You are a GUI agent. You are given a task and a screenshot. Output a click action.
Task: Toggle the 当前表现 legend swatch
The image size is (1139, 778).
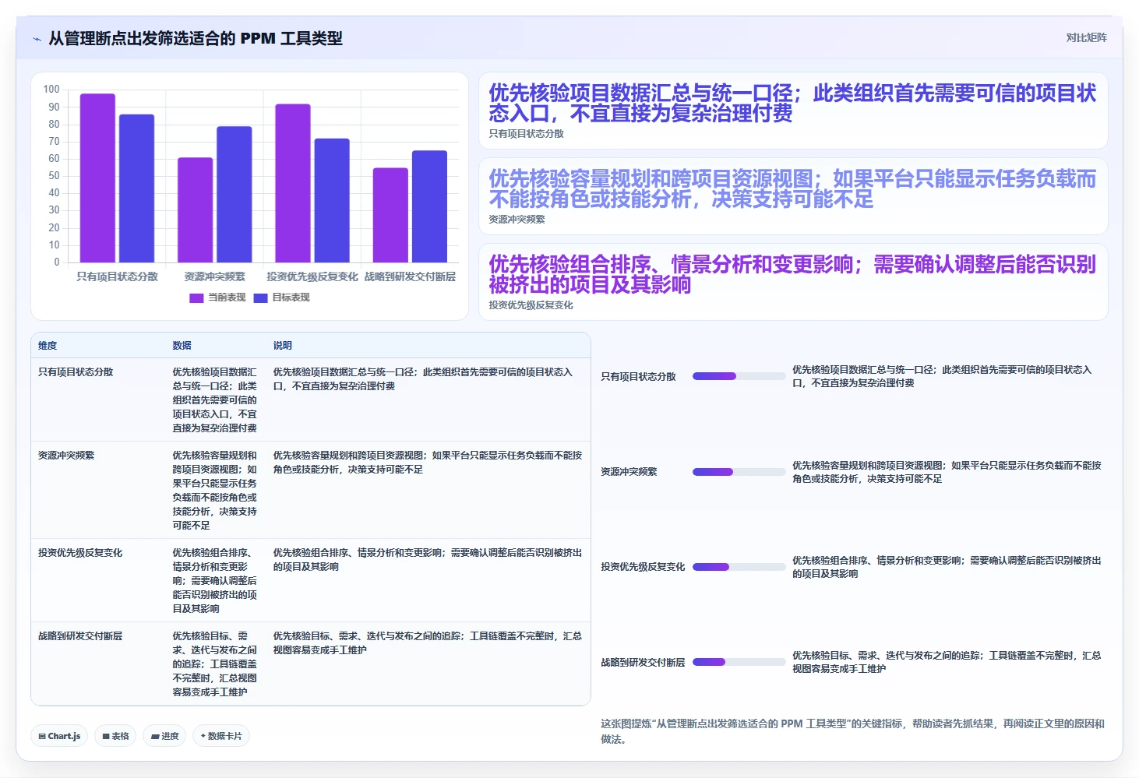196,297
